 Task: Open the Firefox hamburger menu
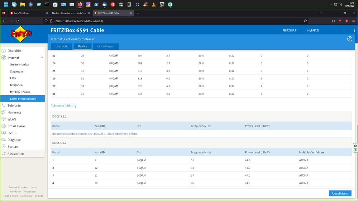tap(353, 21)
